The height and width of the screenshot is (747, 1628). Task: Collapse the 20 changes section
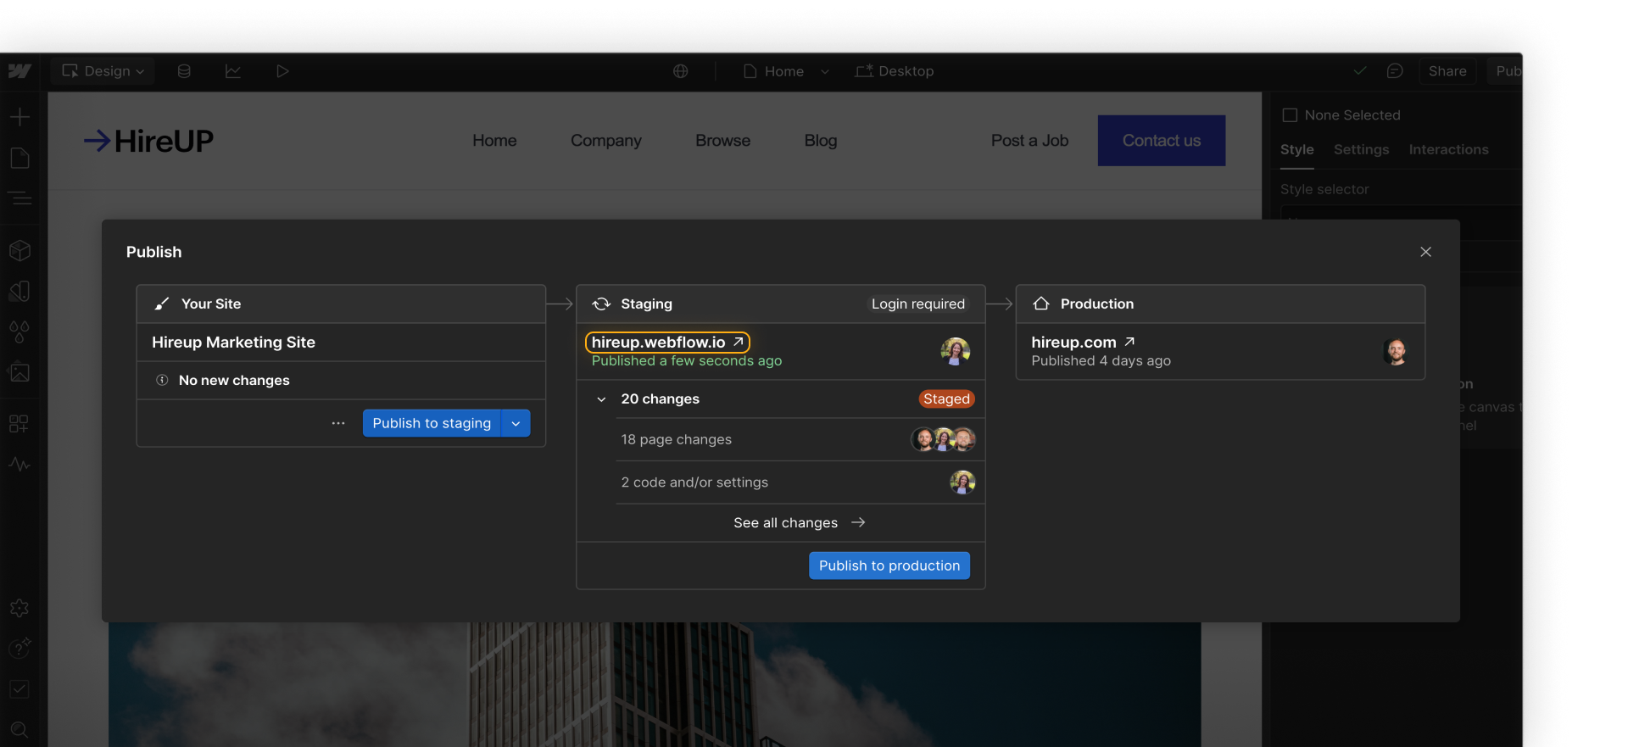tap(601, 399)
